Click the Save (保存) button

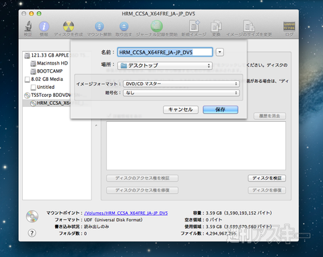pyautogui.click(x=220, y=110)
